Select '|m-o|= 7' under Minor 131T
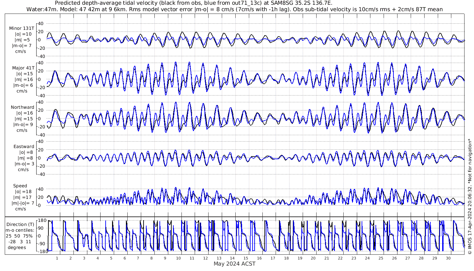Image resolution: width=474 pixels, height=271 pixels. pyautogui.click(x=22, y=46)
